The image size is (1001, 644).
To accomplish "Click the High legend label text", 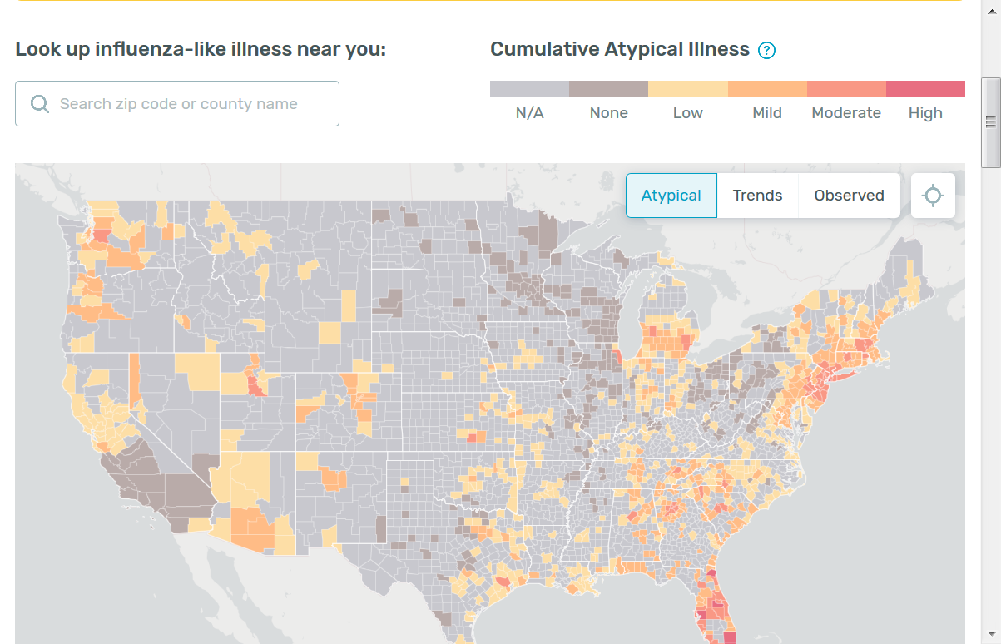I will click(925, 113).
